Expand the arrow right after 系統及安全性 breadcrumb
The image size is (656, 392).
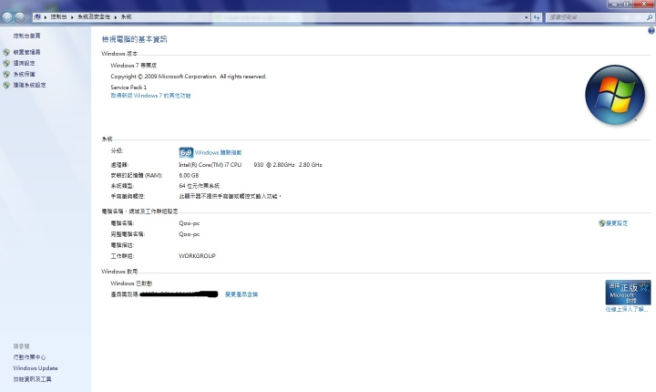pos(115,17)
